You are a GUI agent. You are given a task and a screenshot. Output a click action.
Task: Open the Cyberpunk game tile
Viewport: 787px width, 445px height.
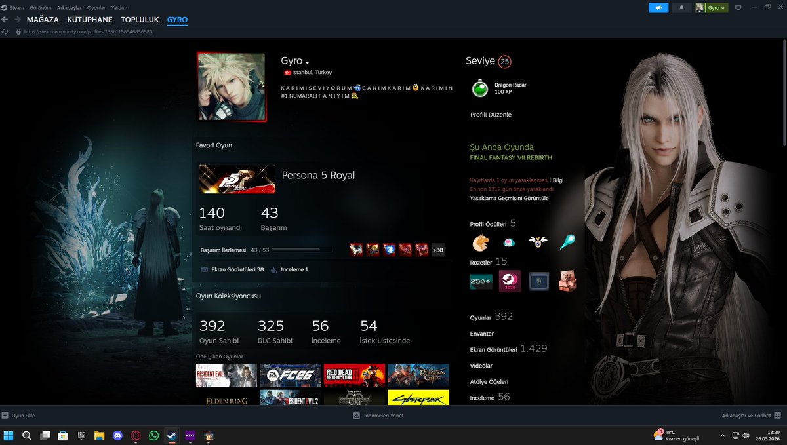click(x=418, y=397)
